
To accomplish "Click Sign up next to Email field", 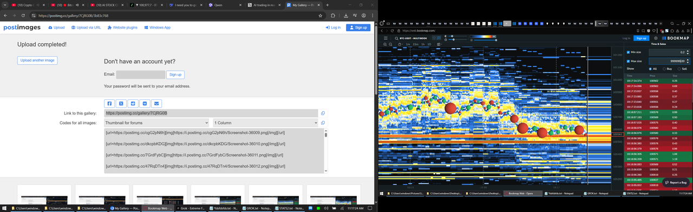I will pos(175,75).
